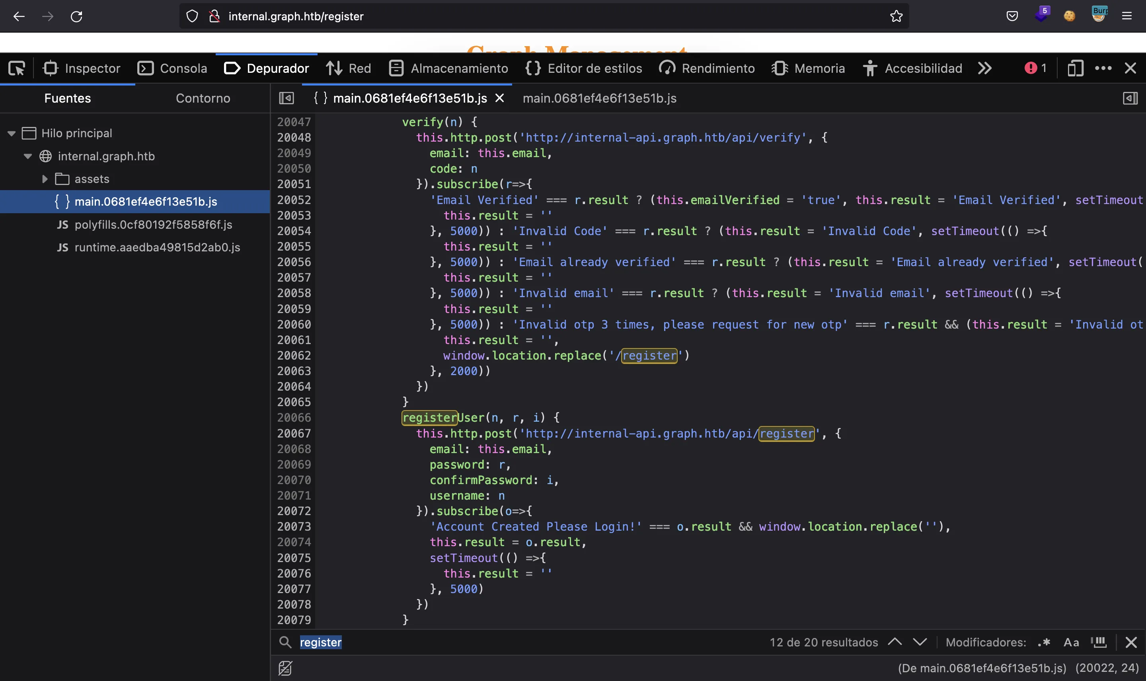Switch to the Consola panel

click(x=172, y=68)
